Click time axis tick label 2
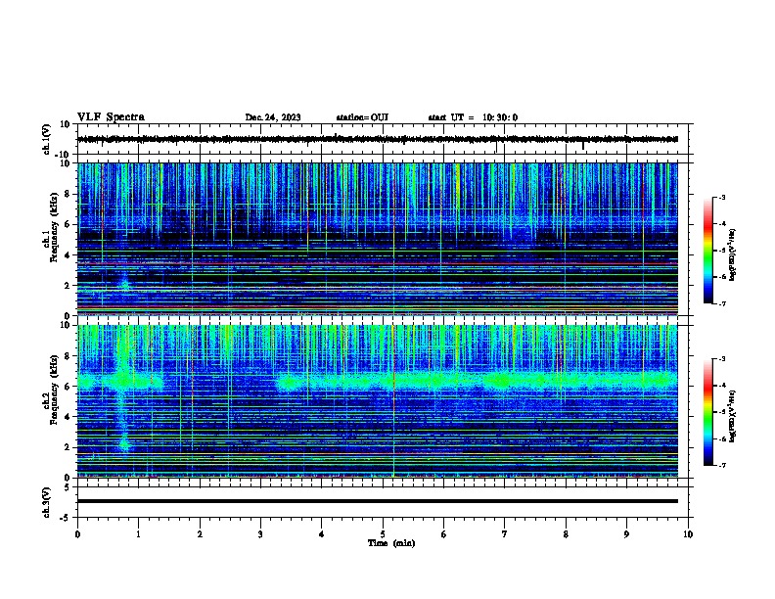The image size is (775, 599). pos(200,534)
